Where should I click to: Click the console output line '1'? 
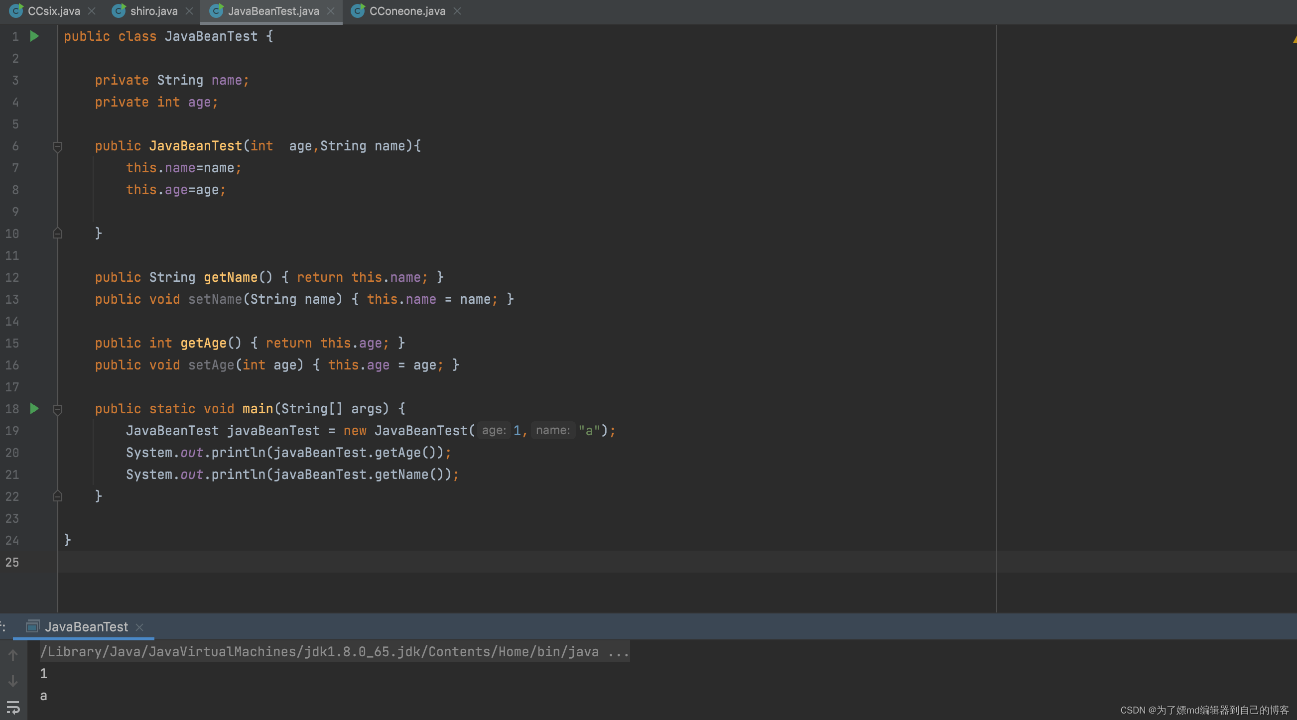44,673
